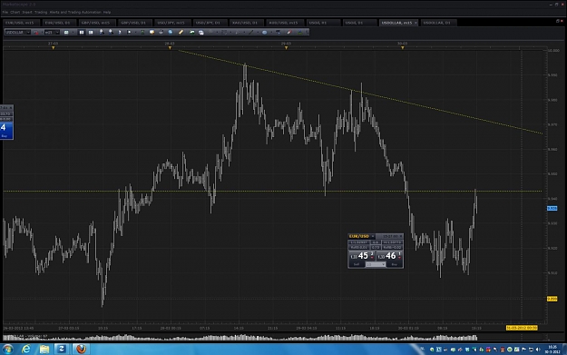Viewport: 567px width, 355px height.
Task: Switch to the EUR/USD D1 chart tab
Action: tap(58, 23)
